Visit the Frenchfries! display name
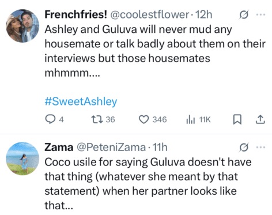The image size is (272, 215). [x=75, y=14]
